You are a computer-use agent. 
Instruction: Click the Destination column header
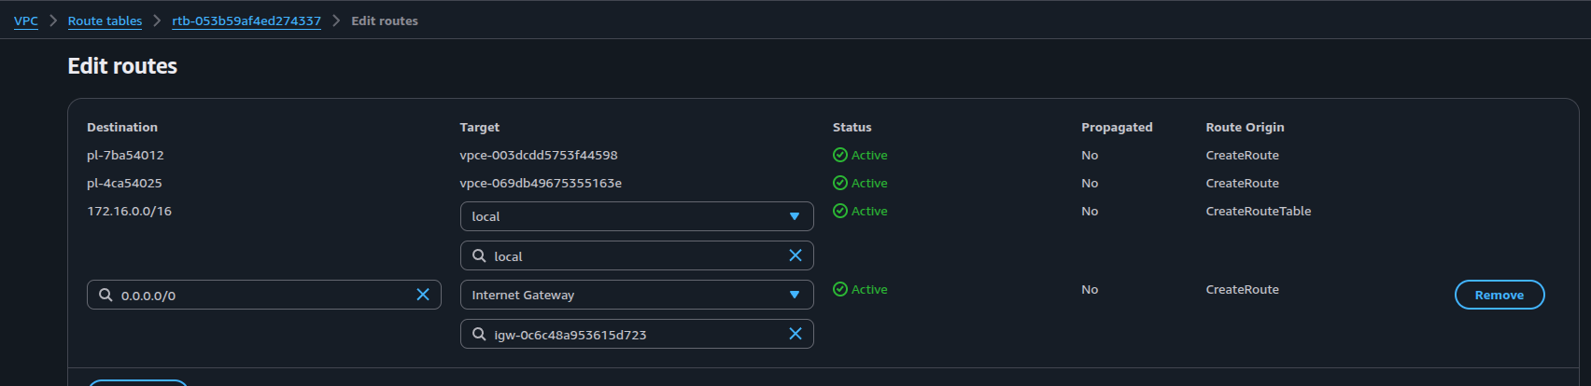coord(122,127)
